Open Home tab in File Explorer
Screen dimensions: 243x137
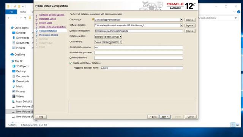[x=23, y=12]
